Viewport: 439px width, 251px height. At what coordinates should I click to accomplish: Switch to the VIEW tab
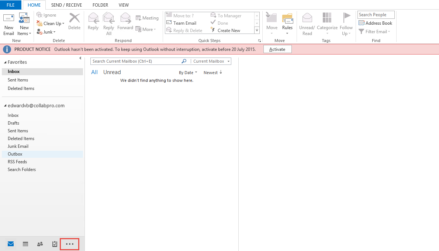coord(124,5)
